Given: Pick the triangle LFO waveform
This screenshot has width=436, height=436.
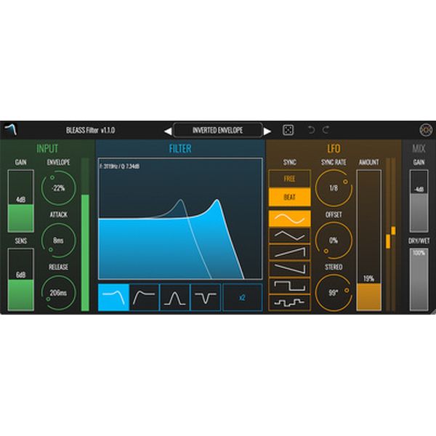Looking at the screenshot, I should tap(289, 235).
